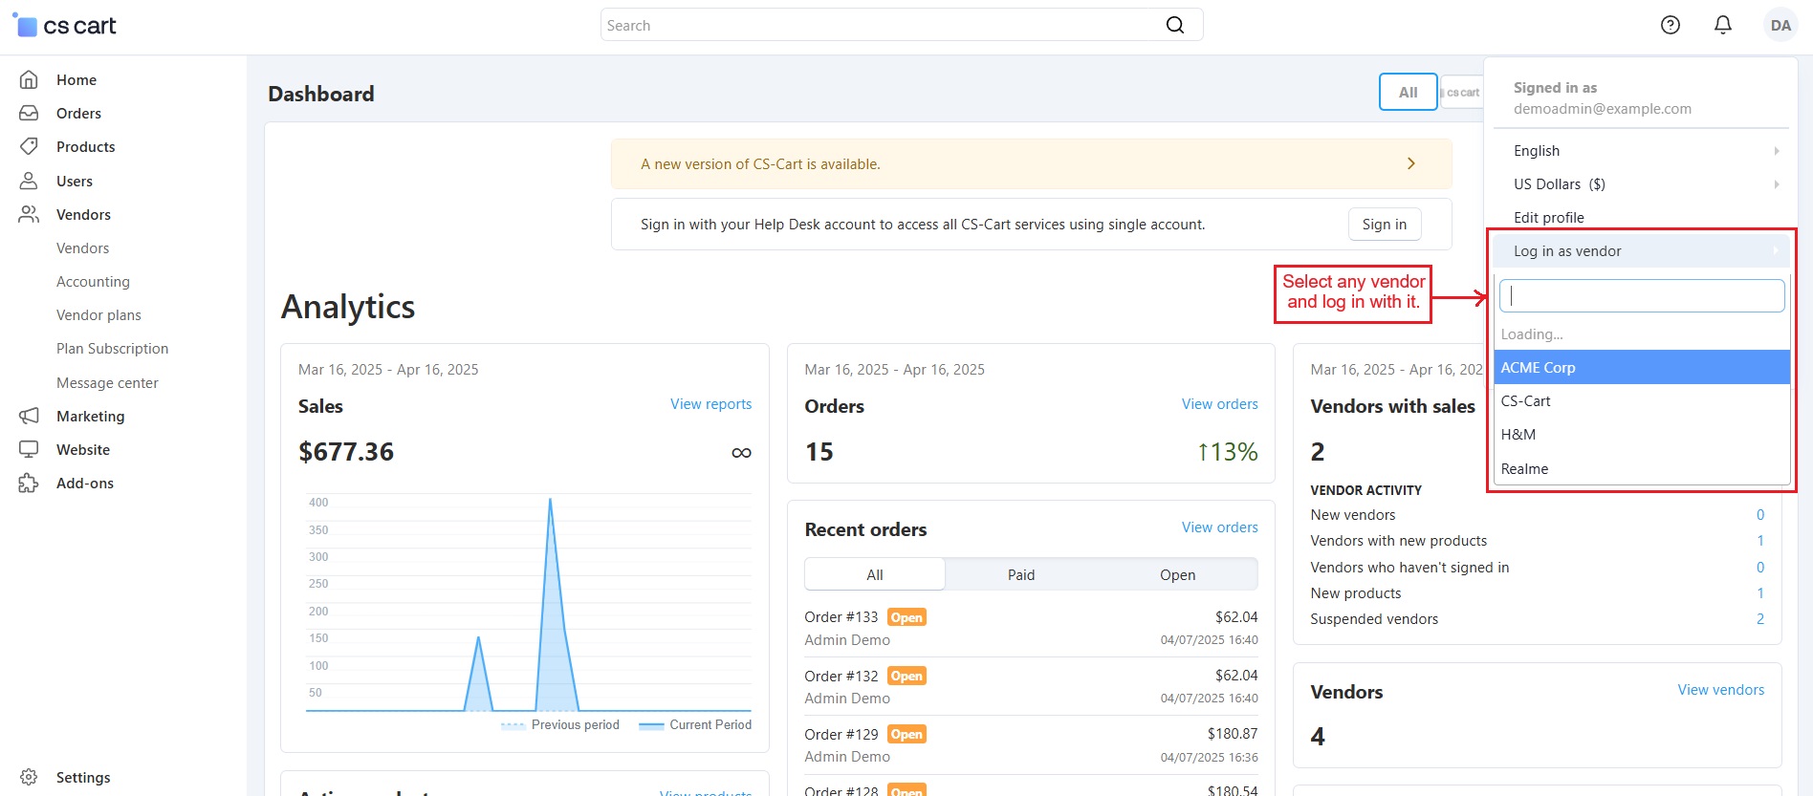Viewport: 1813px width, 796px height.
Task: Open the View reports link
Action: (710, 404)
